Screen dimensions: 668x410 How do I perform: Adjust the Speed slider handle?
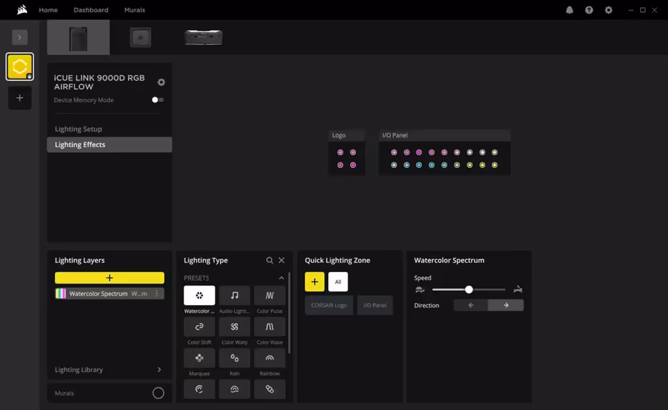[x=469, y=289]
